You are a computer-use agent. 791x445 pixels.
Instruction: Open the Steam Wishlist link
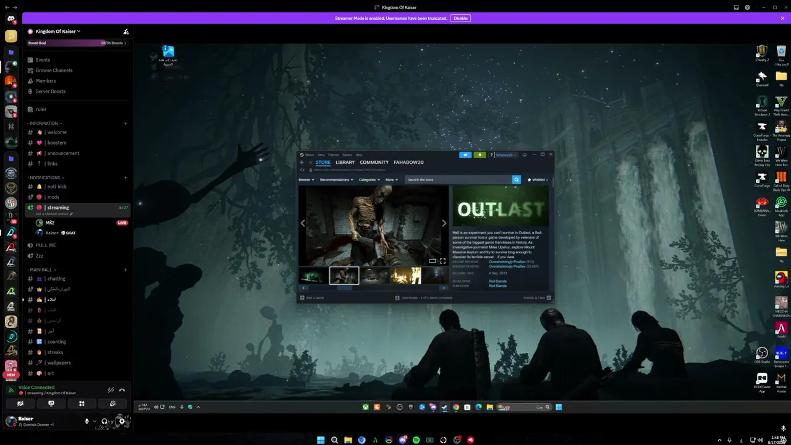pos(537,180)
